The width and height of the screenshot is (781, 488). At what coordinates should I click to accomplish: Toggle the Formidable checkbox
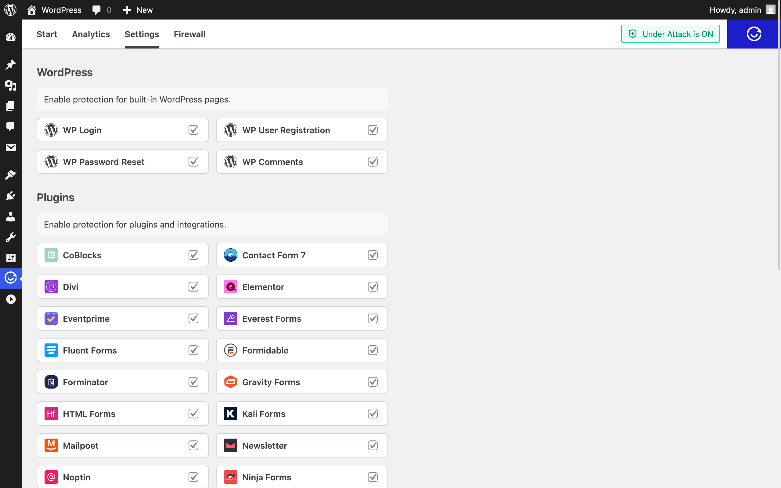click(x=373, y=350)
